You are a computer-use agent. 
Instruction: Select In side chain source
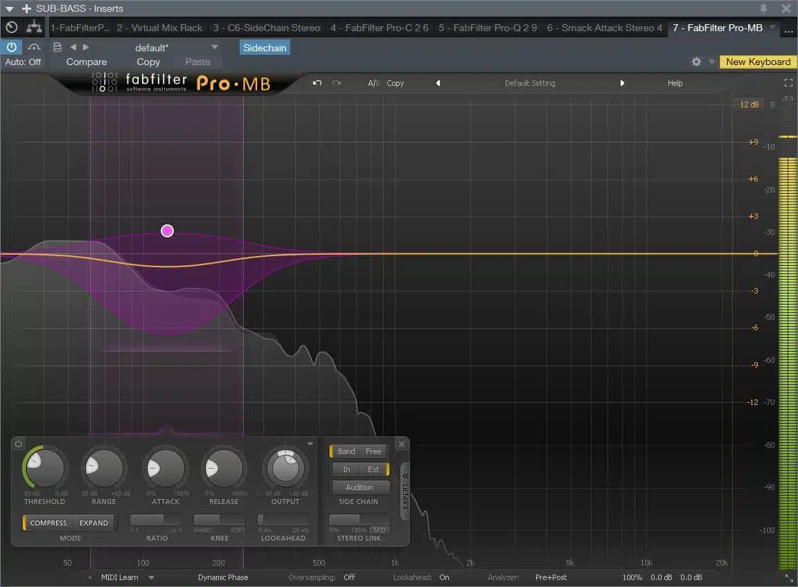pos(346,469)
